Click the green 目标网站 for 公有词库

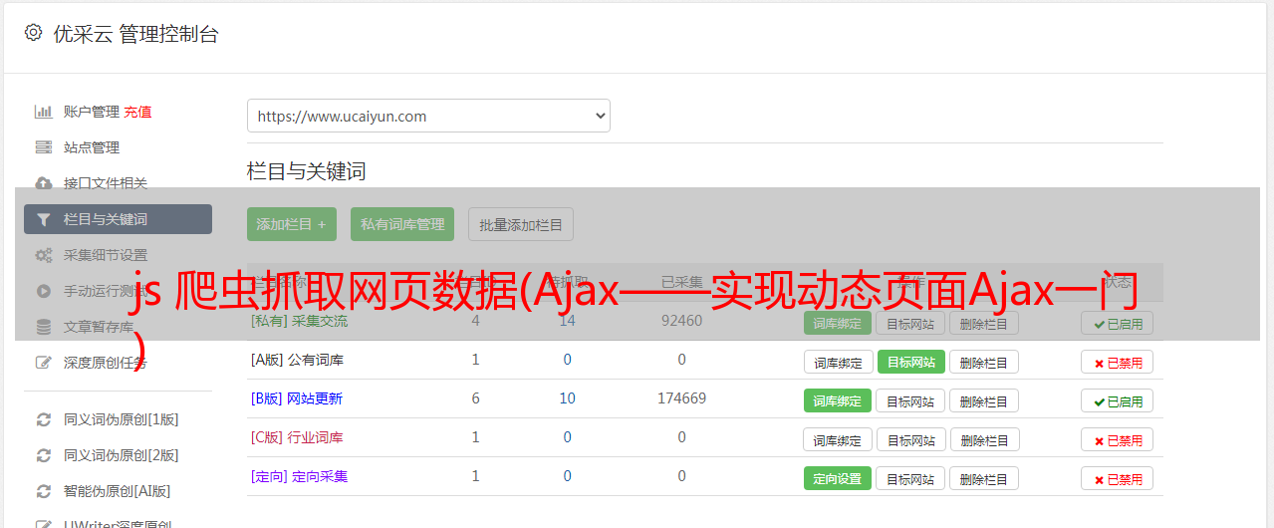(910, 362)
